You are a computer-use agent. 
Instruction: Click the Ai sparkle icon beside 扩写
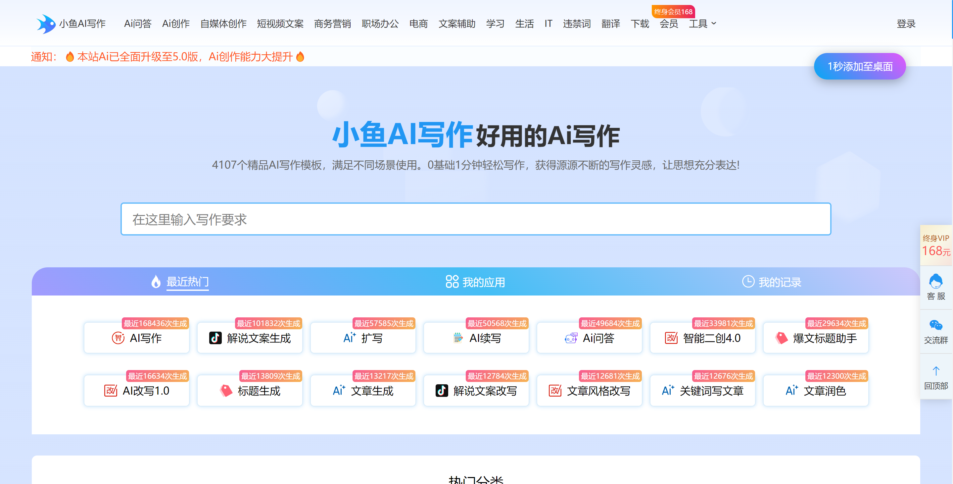tap(350, 338)
